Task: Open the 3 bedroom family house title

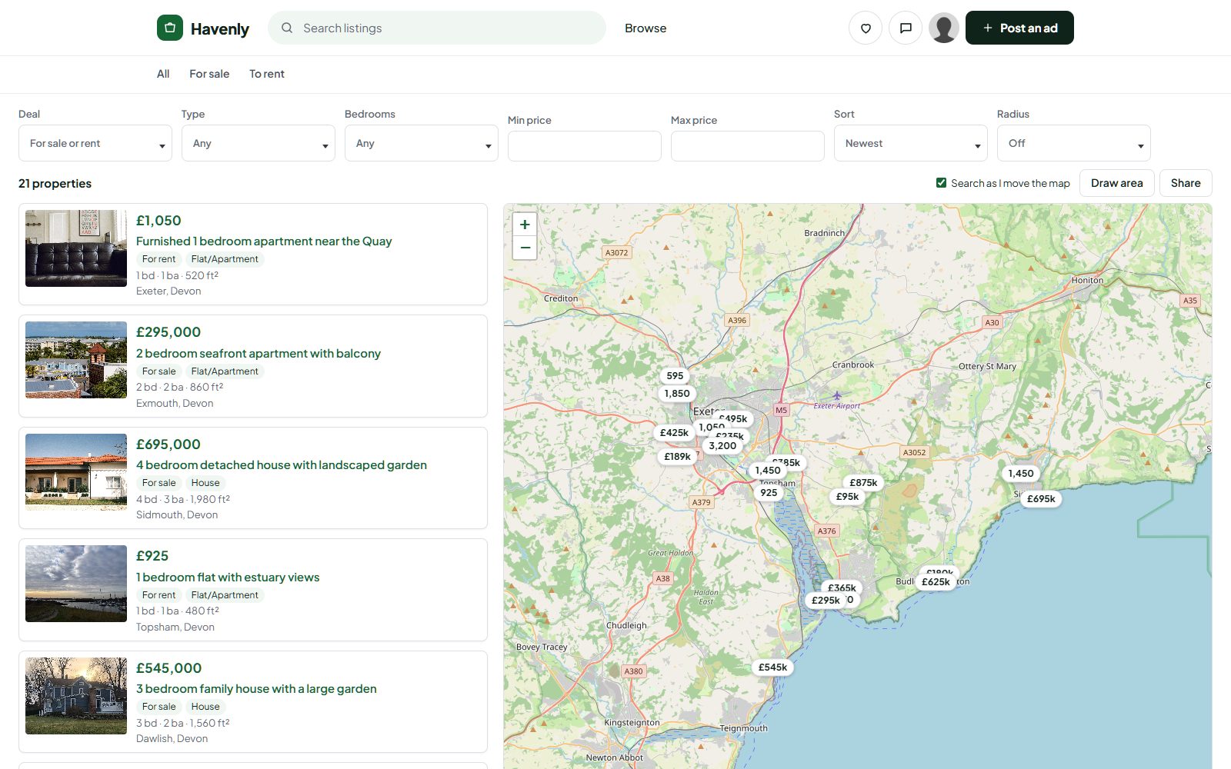Action: (256, 689)
